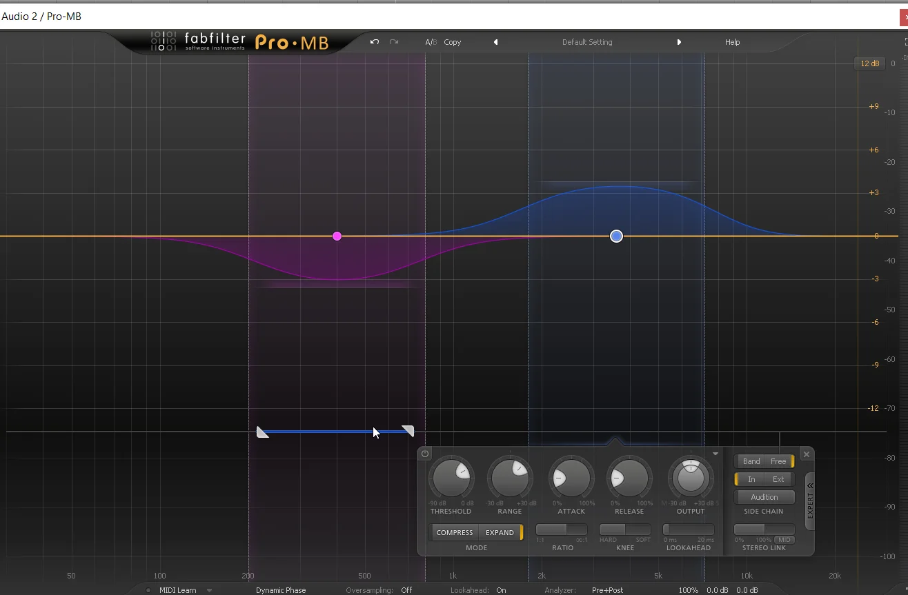
Task: Click the Range knob
Action: point(510,477)
